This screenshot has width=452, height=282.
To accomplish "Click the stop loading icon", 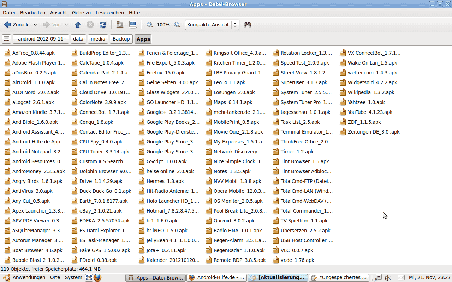I will click(x=90, y=25).
